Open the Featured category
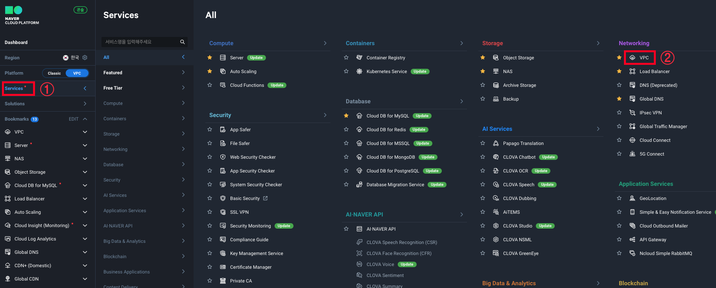 click(x=144, y=73)
